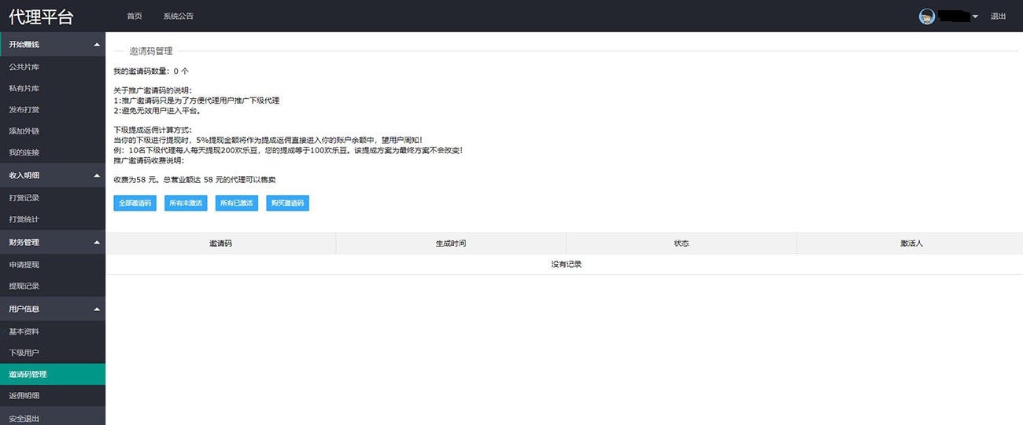Collapse the 收入明细 sidebar section
Image resolution: width=1023 pixels, height=425 pixels.
53,176
